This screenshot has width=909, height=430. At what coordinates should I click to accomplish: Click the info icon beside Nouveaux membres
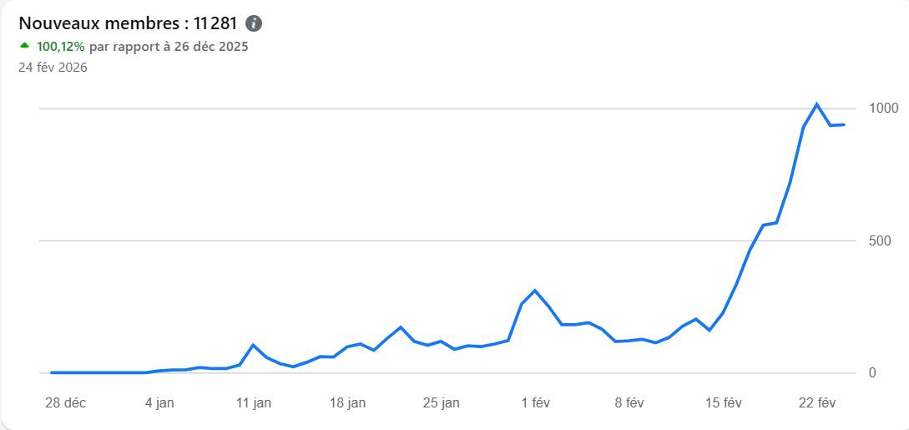[255, 23]
